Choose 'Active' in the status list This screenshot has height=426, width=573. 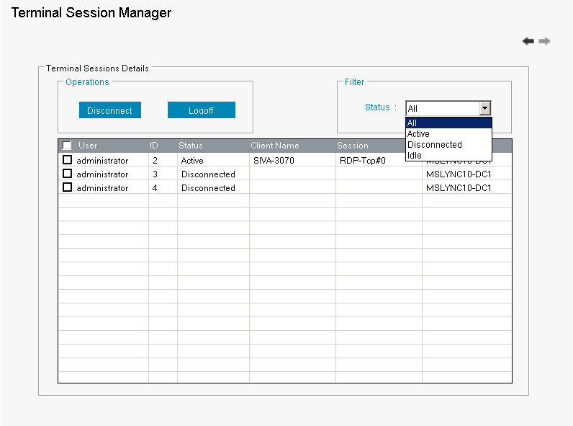(x=448, y=133)
